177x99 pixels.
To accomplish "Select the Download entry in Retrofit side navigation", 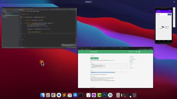I will tap(131, 61).
